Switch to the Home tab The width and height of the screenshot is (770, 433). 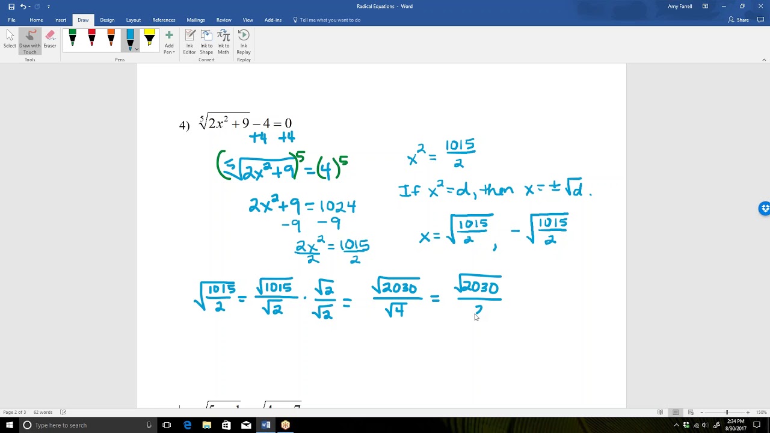[x=36, y=20]
